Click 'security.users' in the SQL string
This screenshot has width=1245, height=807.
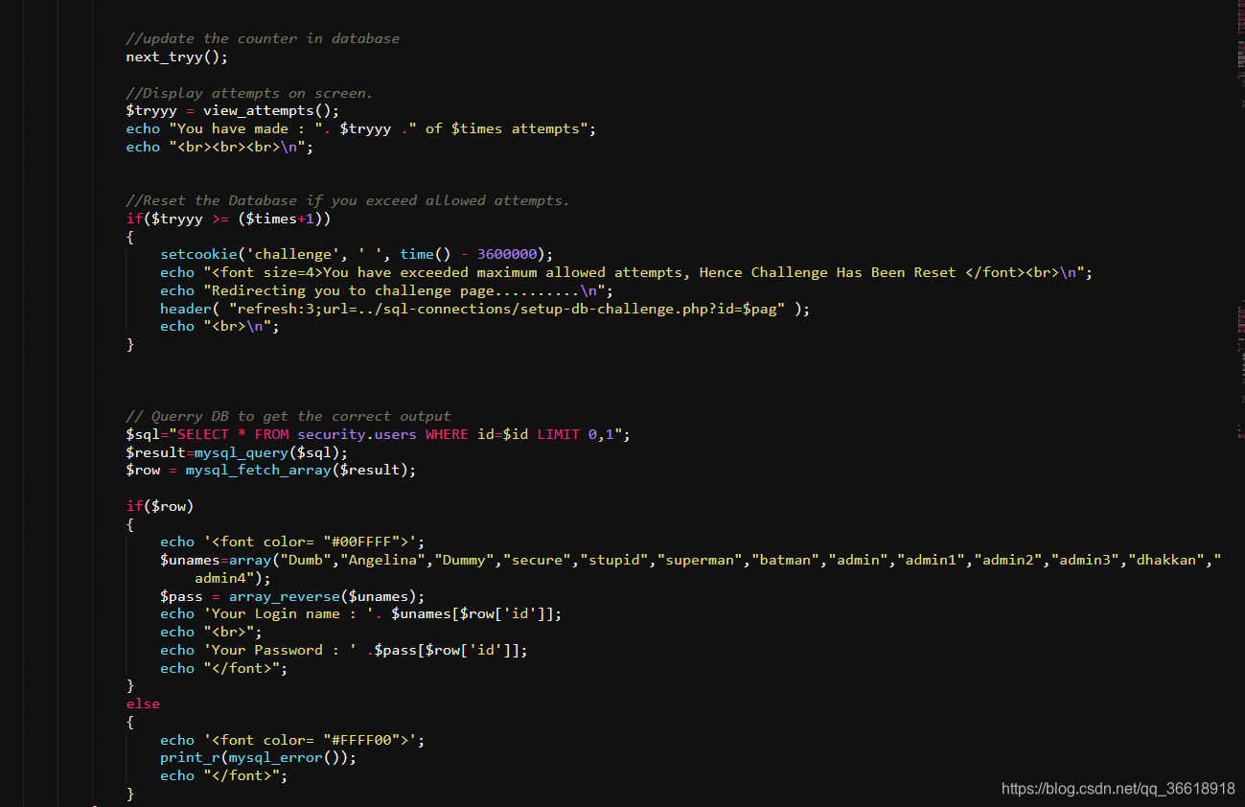tap(357, 434)
